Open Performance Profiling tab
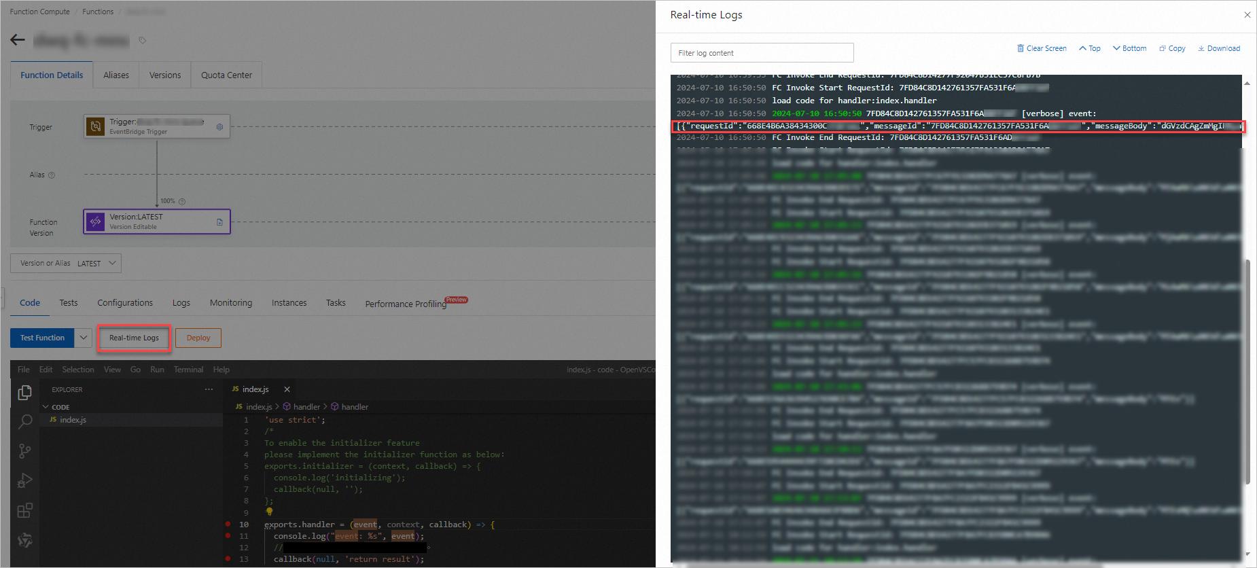The height and width of the screenshot is (568, 1257). (x=406, y=304)
